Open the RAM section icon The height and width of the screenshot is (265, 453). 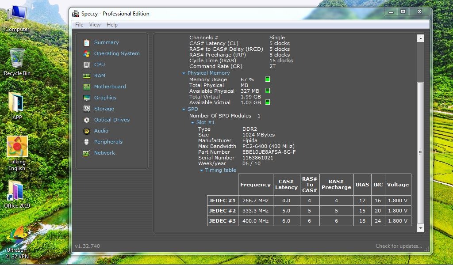pos(86,76)
